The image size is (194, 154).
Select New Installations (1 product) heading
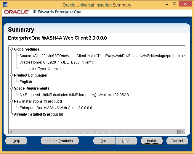[38, 101]
